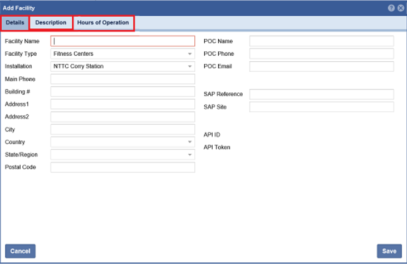Click into the Building # field
The height and width of the screenshot is (264, 407).
point(122,91)
